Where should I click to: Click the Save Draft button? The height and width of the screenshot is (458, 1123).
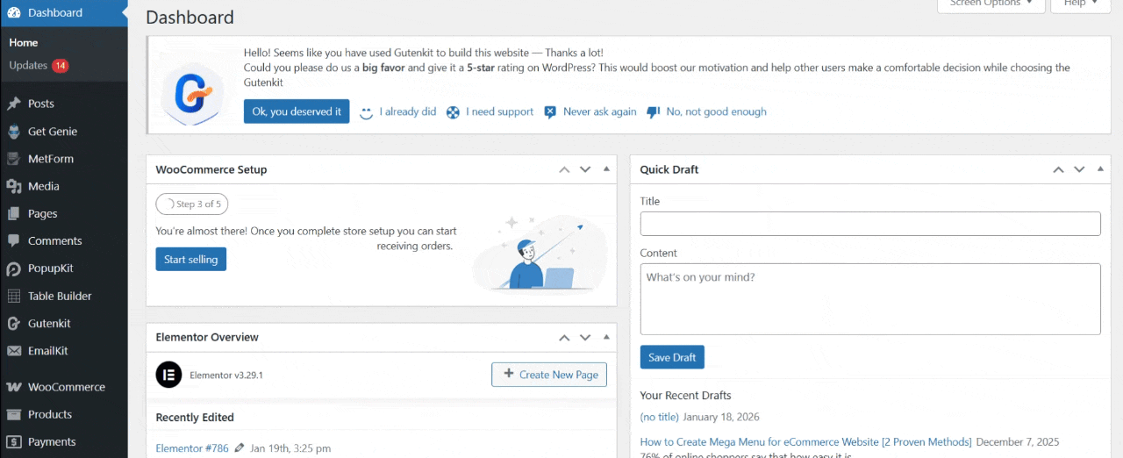point(672,357)
